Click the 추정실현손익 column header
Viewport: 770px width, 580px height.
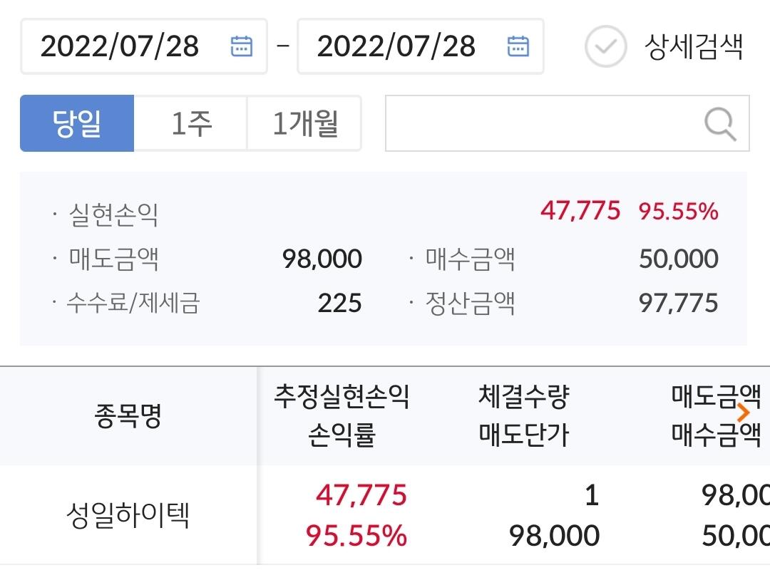[342, 398]
